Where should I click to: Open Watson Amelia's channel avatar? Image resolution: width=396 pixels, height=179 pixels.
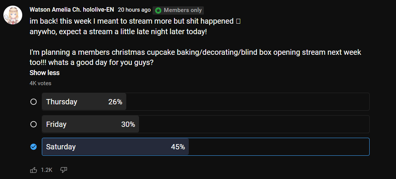coord(13,15)
